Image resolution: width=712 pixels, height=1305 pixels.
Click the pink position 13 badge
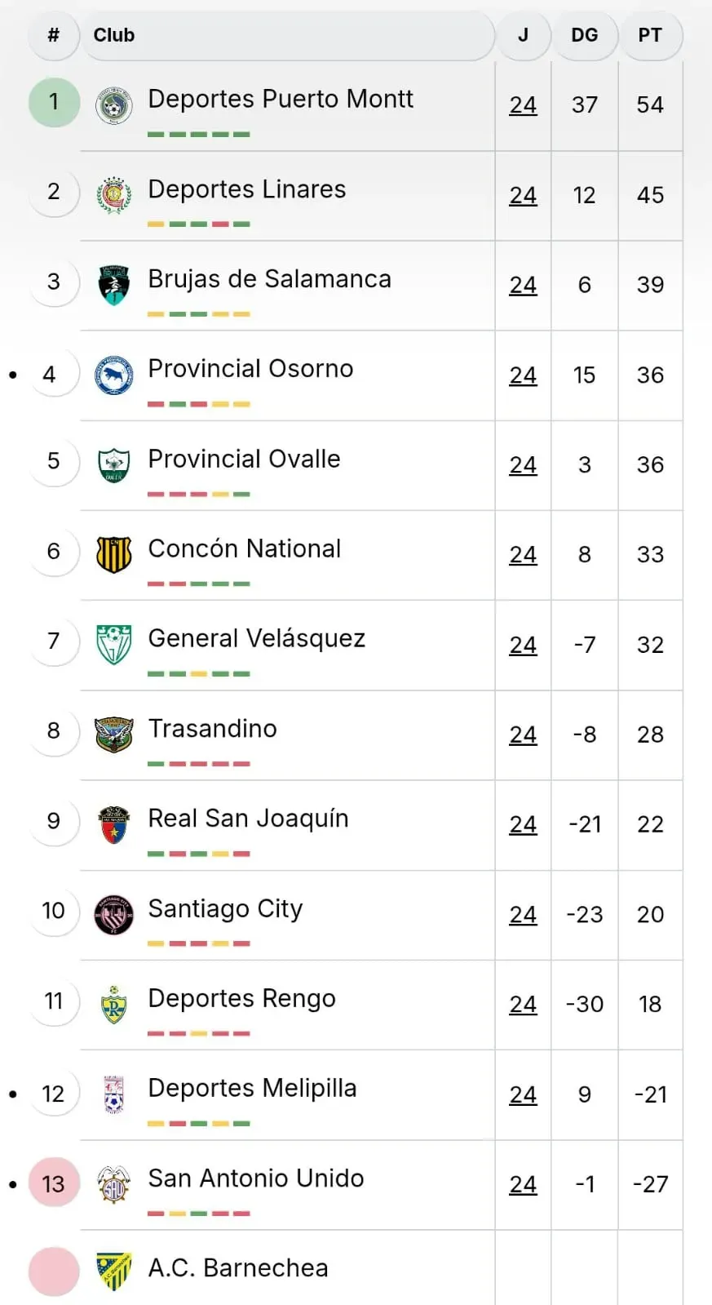coord(54,1183)
